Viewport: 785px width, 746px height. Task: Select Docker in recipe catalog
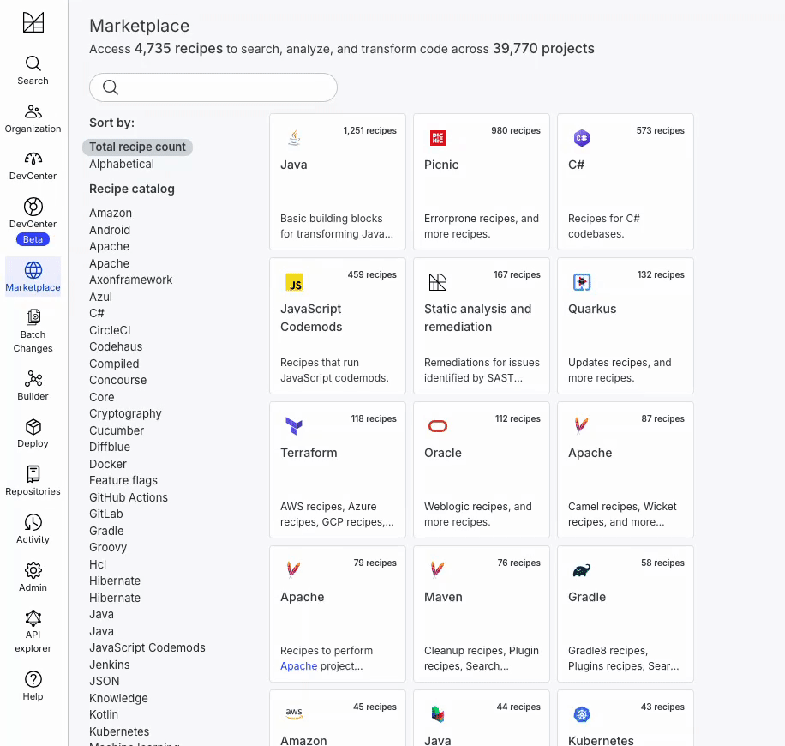point(108,464)
